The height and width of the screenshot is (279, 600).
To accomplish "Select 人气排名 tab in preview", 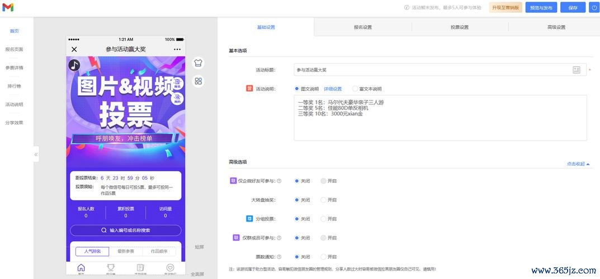I will [92, 251].
